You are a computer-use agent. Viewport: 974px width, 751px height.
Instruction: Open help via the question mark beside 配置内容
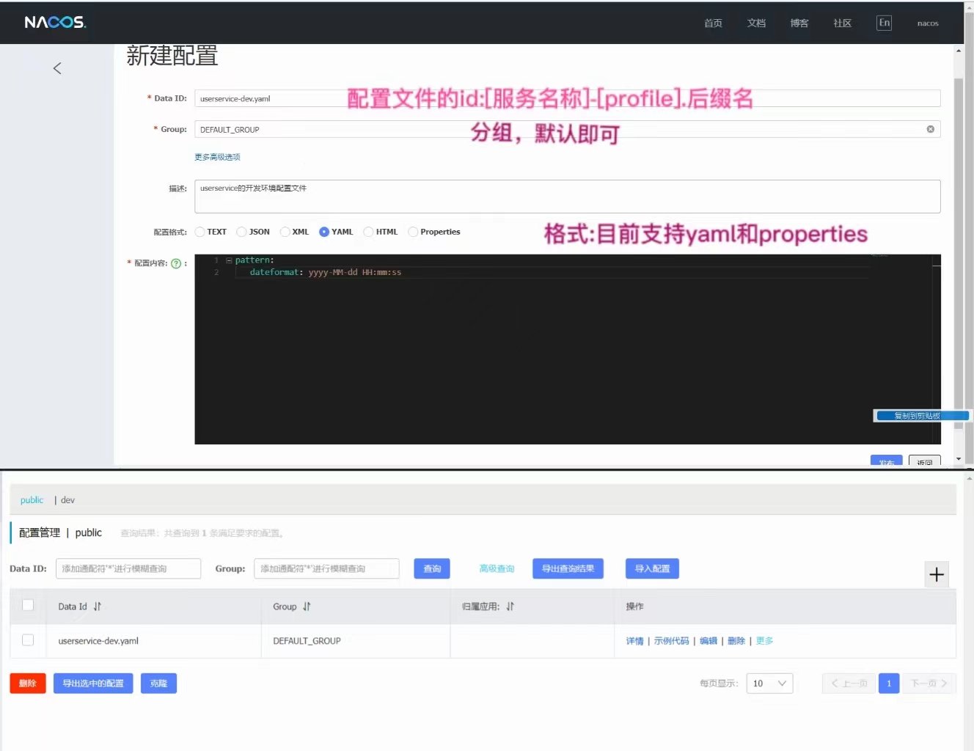click(176, 263)
